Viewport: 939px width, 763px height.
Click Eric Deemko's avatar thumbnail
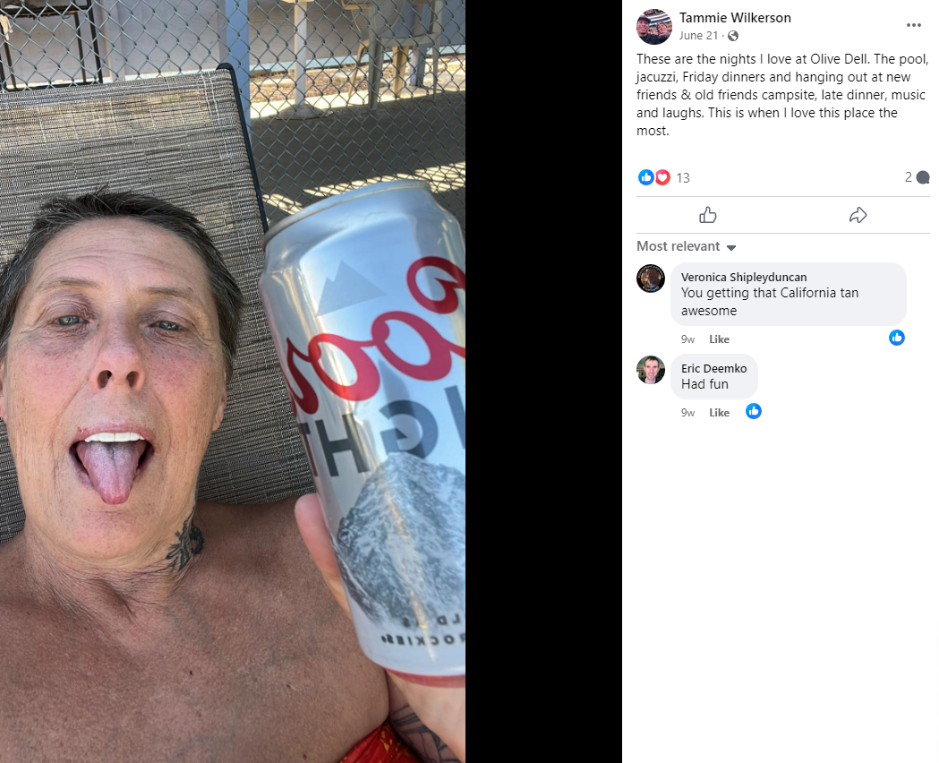(x=651, y=370)
